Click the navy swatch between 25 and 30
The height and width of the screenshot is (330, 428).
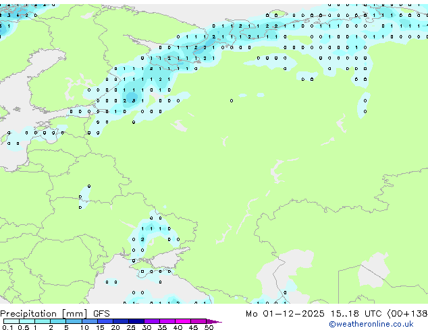point(136,321)
